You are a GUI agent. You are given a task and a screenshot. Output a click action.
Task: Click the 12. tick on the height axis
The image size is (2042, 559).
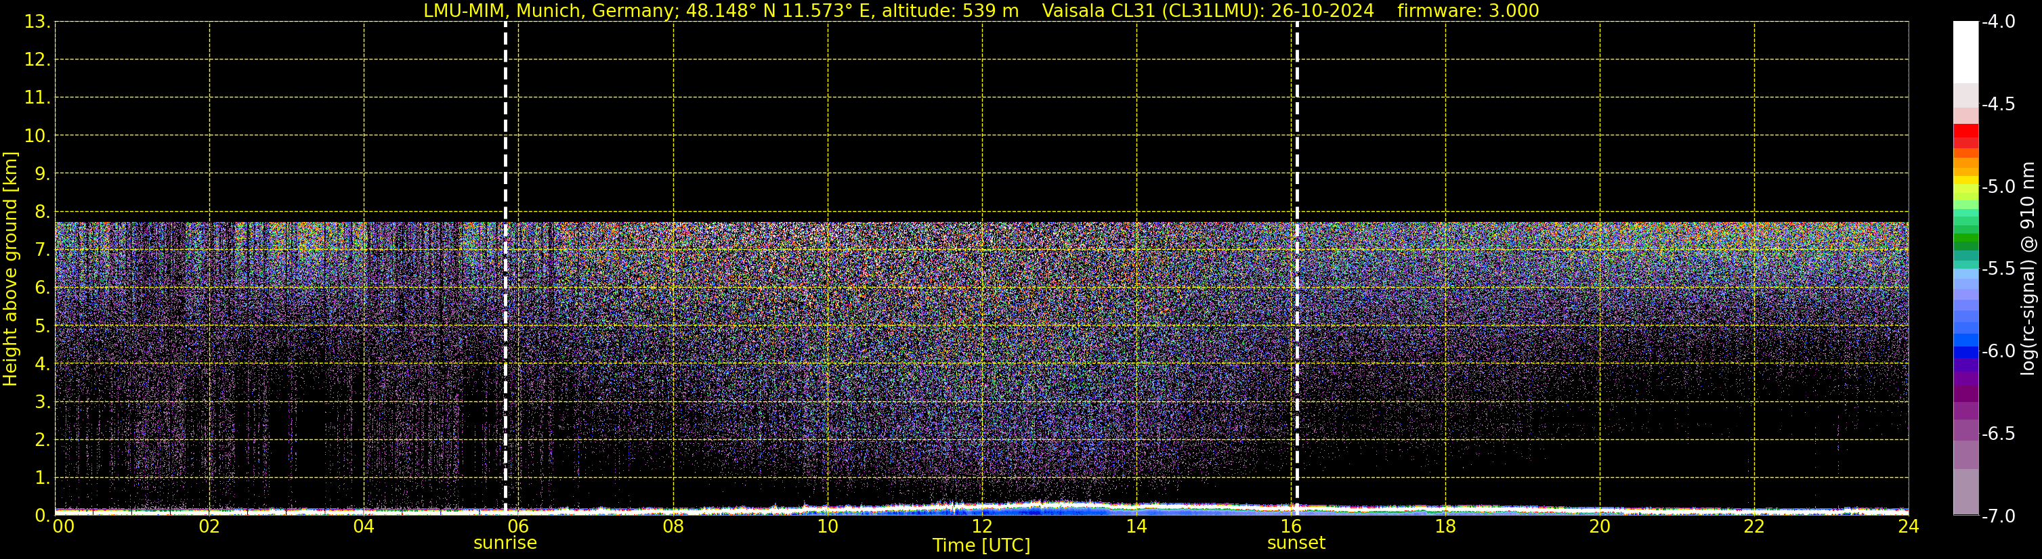pos(37,60)
